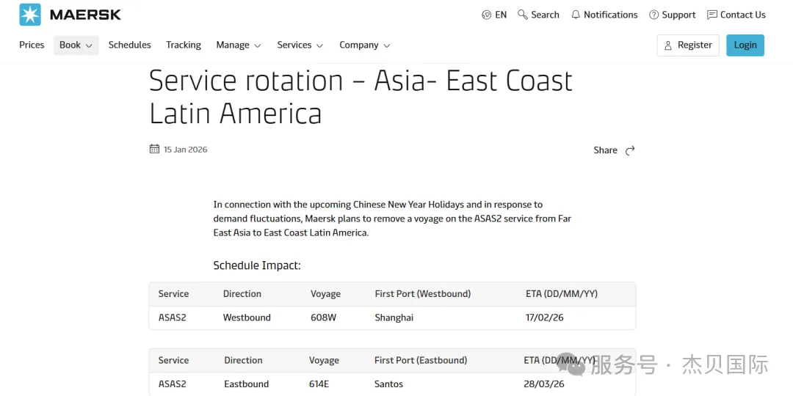This screenshot has height=396, width=793.
Task: Click the Maersk star logo
Action: (x=30, y=15)
